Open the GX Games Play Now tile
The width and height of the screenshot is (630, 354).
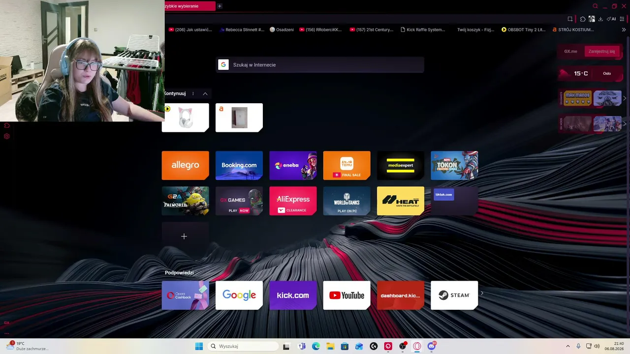click(239, 201)
